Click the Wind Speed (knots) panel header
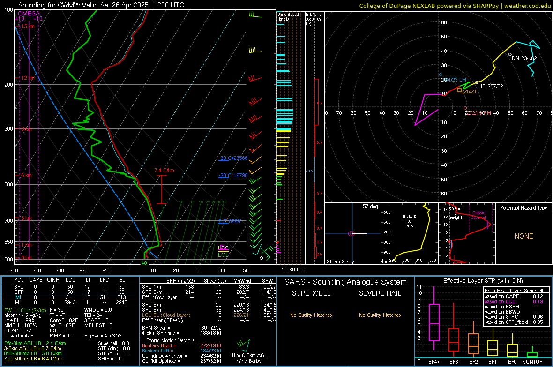Viewport: 553px width, 367px height. coord(288,16)
